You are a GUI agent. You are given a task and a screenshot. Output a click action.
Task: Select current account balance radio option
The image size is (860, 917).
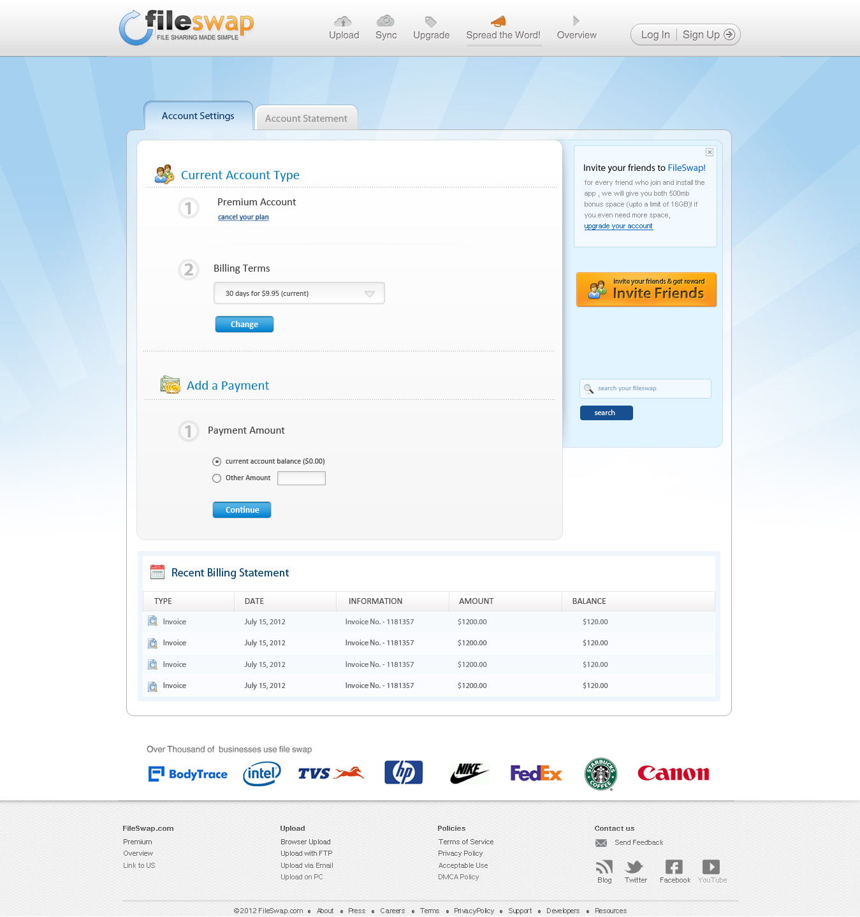(x=217, y=462)
